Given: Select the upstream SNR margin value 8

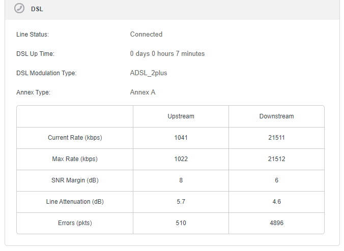Looking at the screenshot, I should click(x=181, y=180).
